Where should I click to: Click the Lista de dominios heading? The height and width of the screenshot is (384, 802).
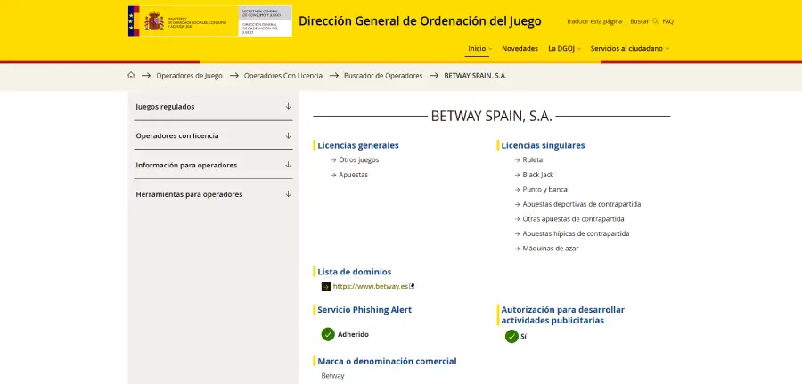pyautogui.click(x=355, y=272)
